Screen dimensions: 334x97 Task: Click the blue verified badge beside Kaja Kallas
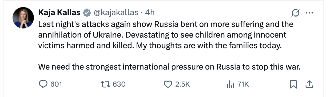[86, 13]
